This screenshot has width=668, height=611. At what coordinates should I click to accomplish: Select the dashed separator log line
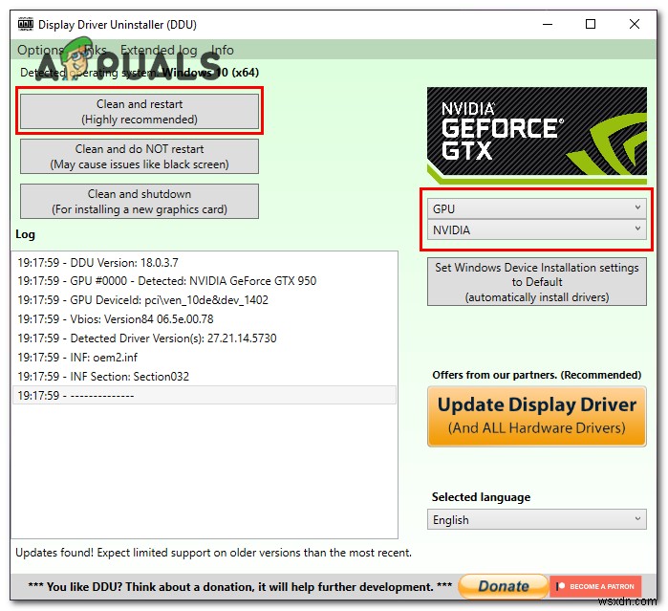205,395
